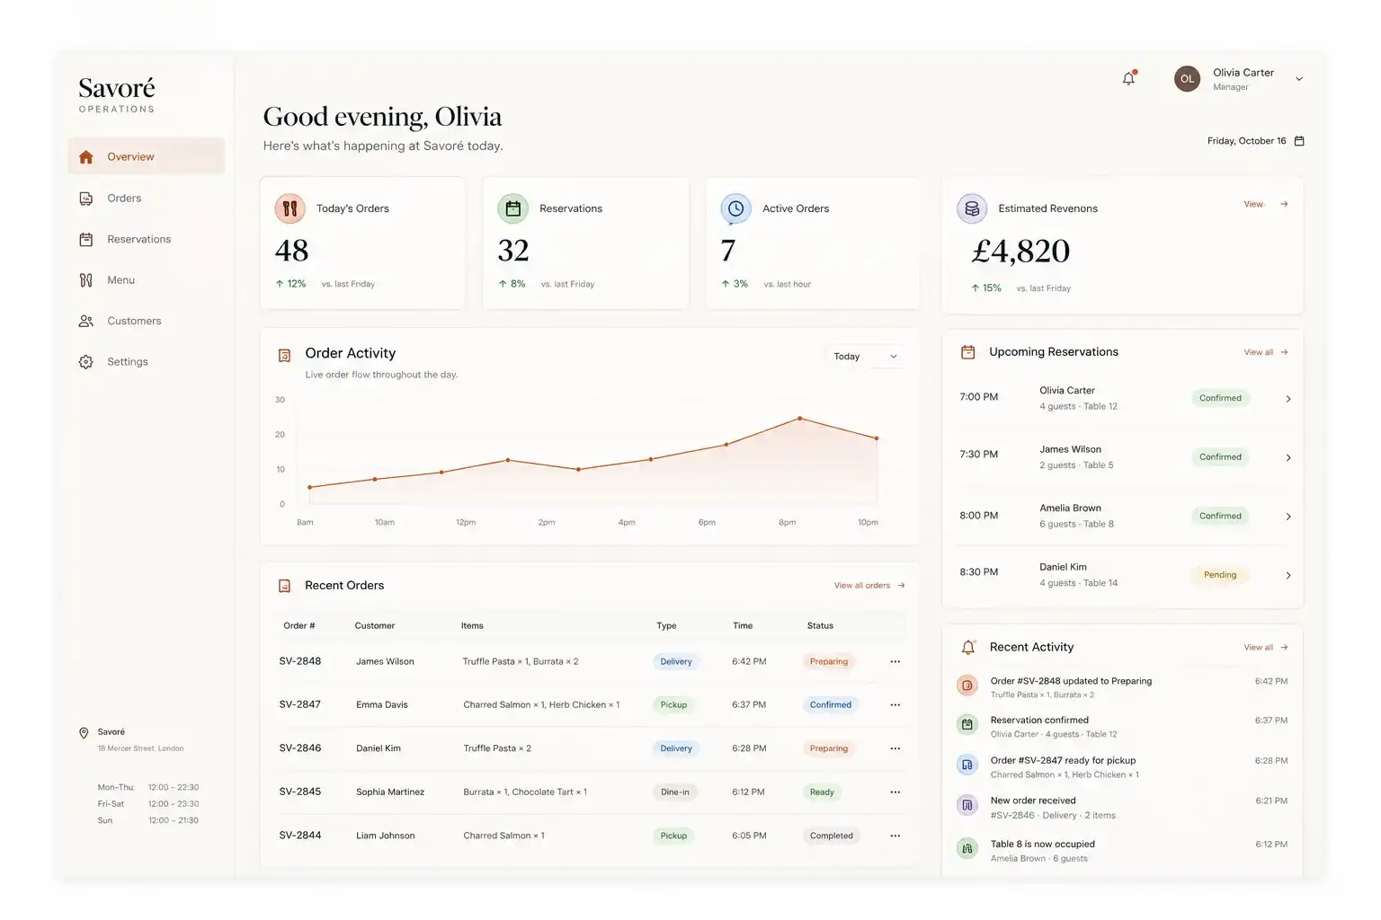Open the more options menu for order SV-2846
Screen dimensions: 1381x920
(895, 748)
